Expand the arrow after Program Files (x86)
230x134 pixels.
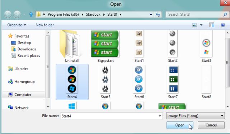(x=83, y=14)
